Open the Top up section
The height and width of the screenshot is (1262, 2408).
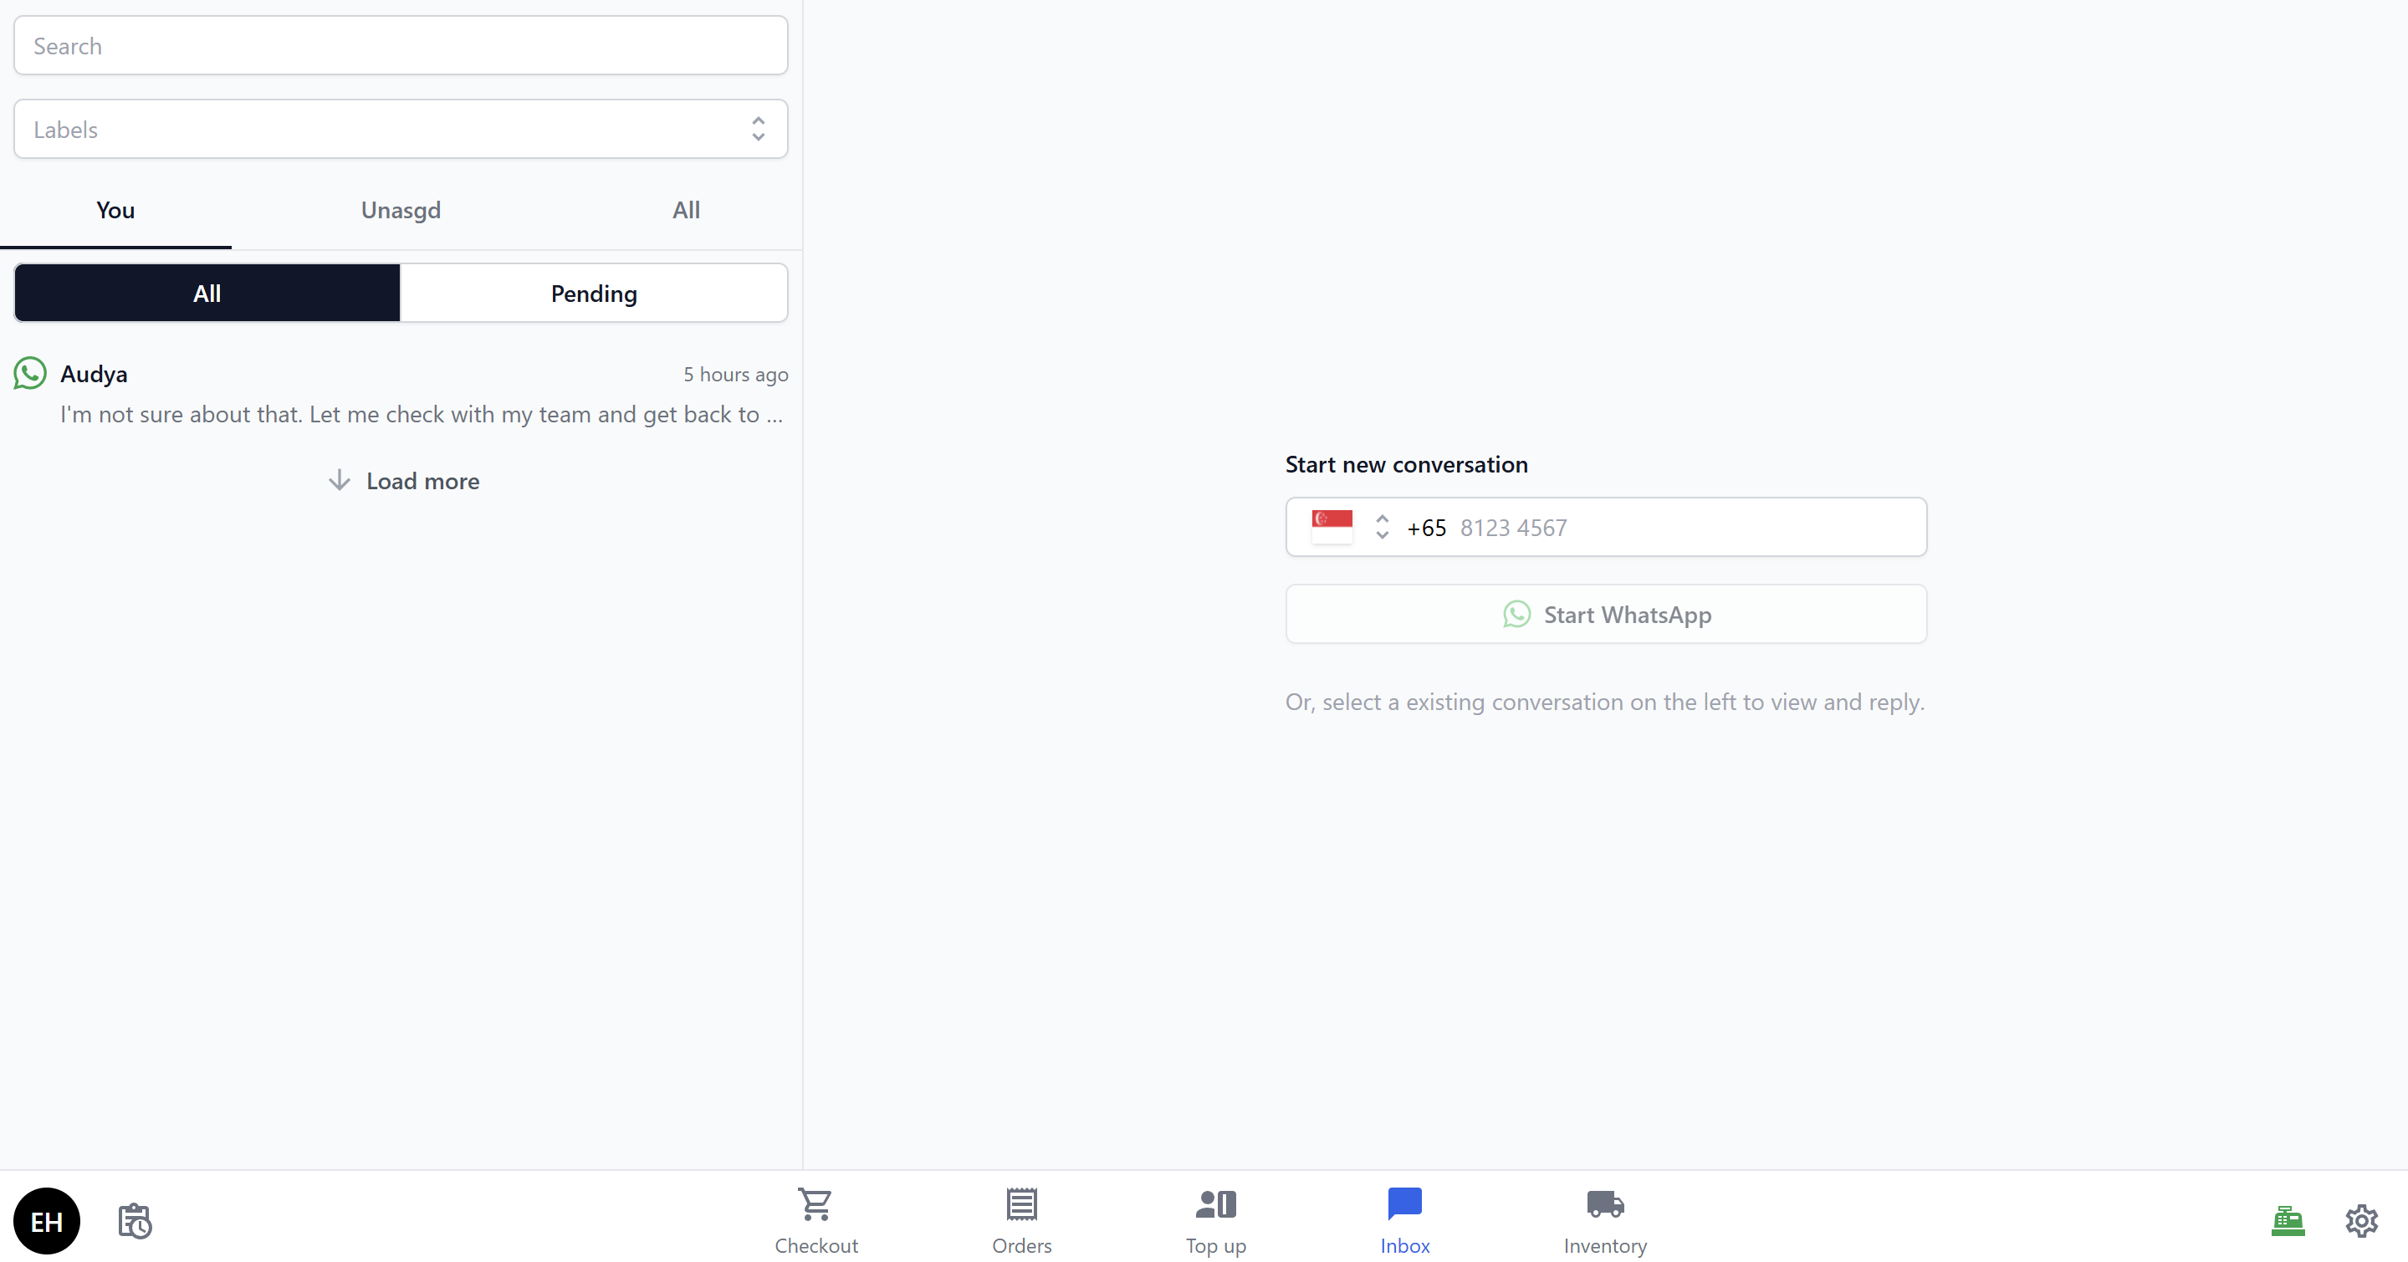click(1215, 1219)
